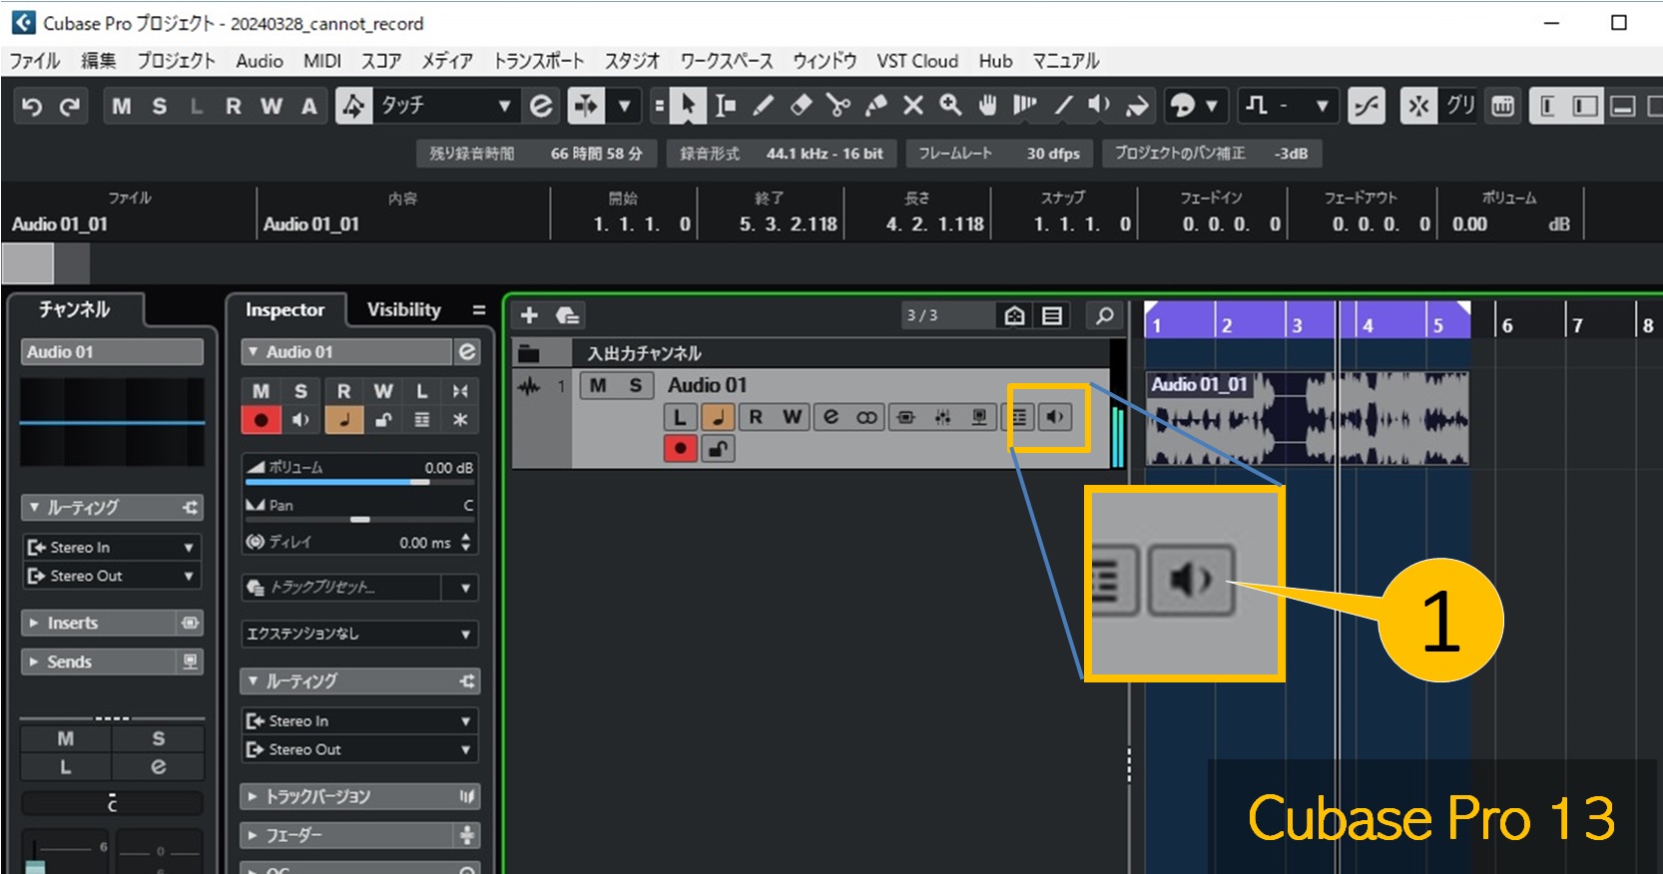Select the Zoom magnifier tool

tap(950, 105)
